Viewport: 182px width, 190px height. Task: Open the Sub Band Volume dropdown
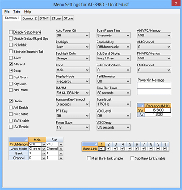[114, 70]
